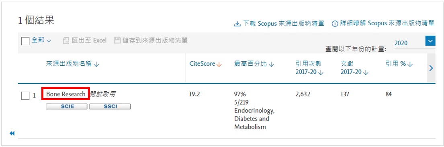Open the 2020 year dropdown

tap(408, 43)
